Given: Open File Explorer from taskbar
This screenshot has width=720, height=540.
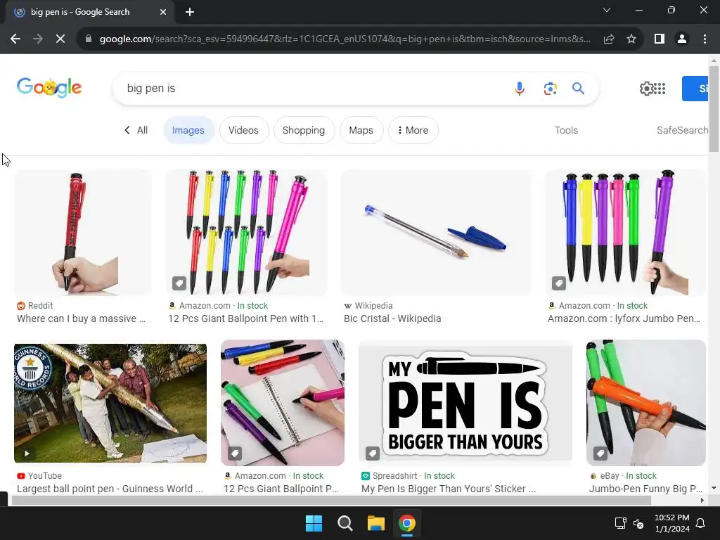Looking at the screenshot, I should click(375, 523).
